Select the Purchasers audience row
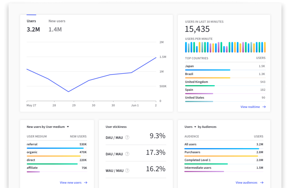 coord(224,153)
